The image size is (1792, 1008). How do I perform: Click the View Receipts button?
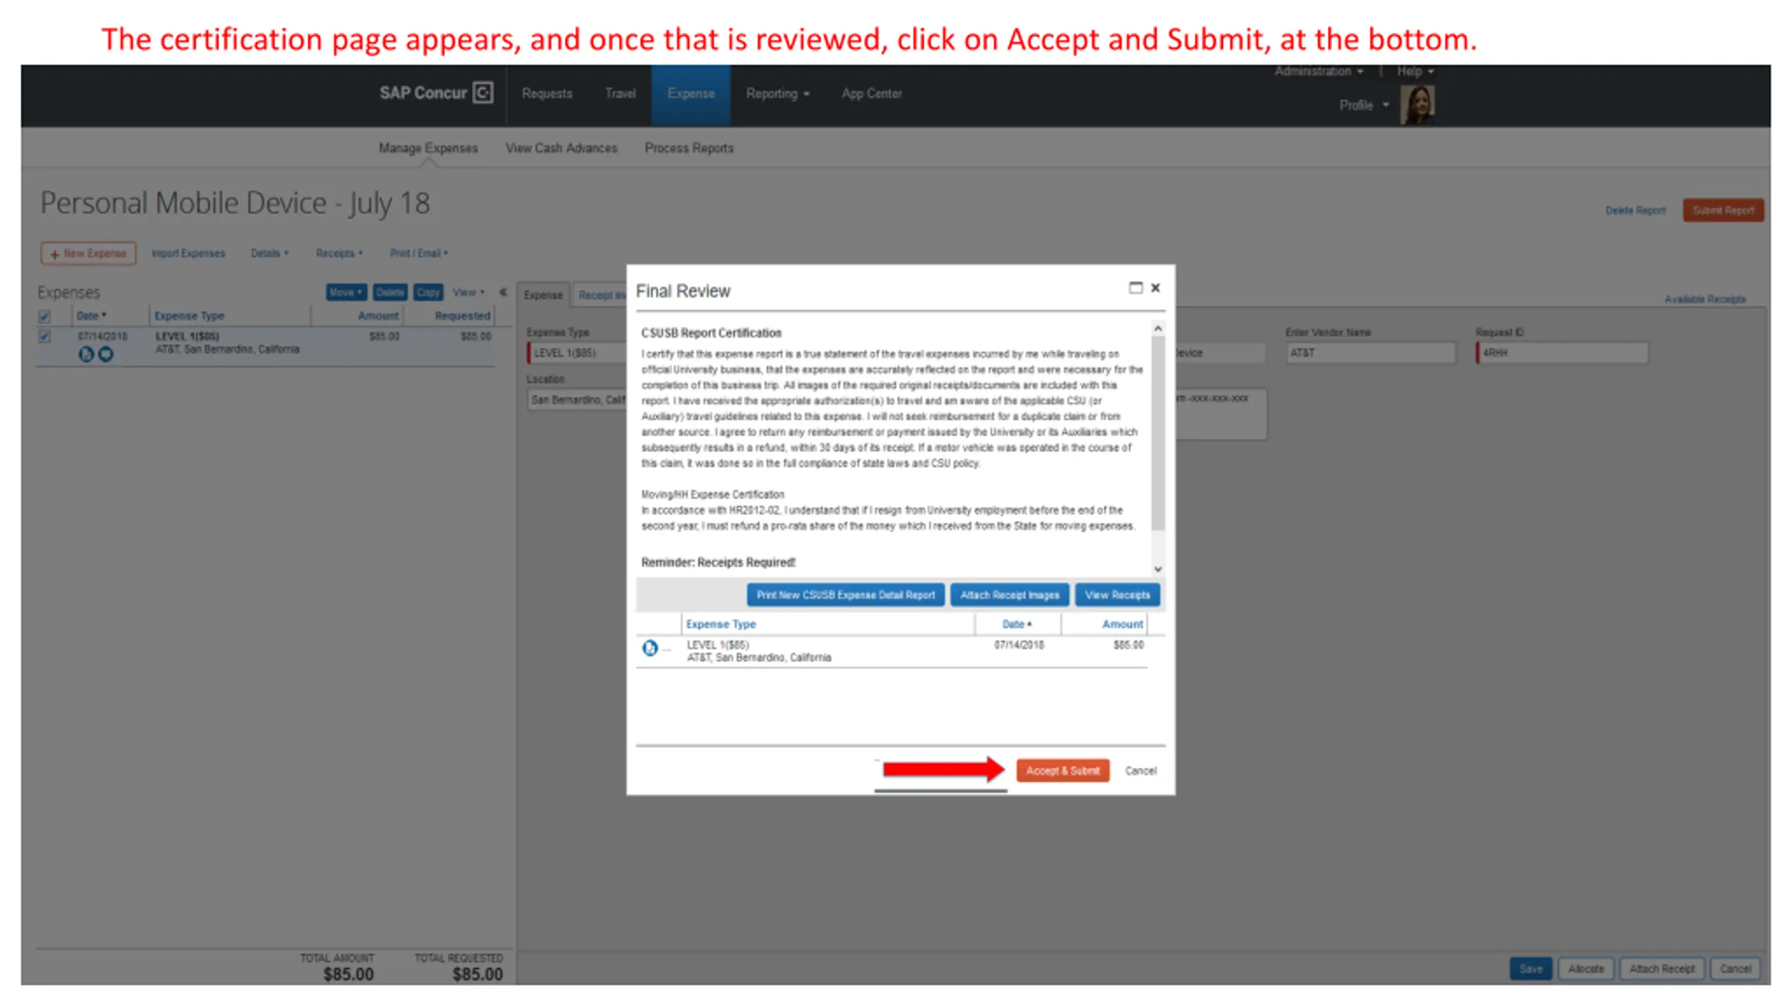(1116, 595)
